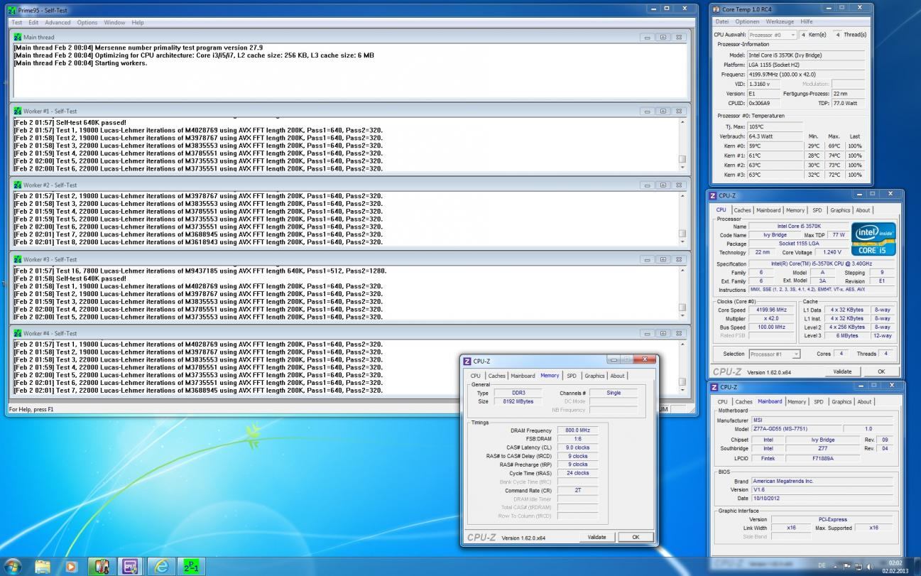The image size is (921, 576).
Task: Click the Core Speed 4199.96 MHz value
Action: (x=772, y=310)
